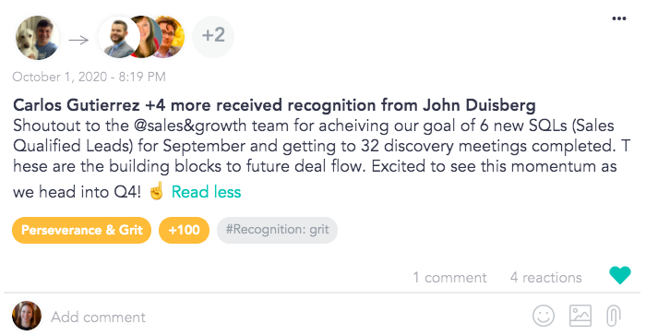Click the +100 points badge
This screenshot has width=646, height=336.
click(184, 230)
